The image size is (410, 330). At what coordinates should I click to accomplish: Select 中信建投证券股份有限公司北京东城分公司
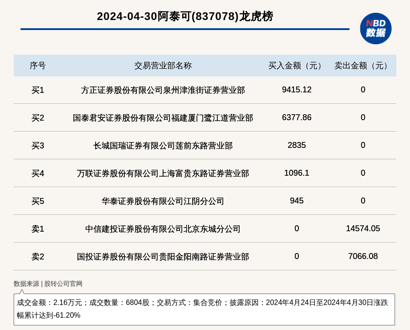click(x=163, y=229)
